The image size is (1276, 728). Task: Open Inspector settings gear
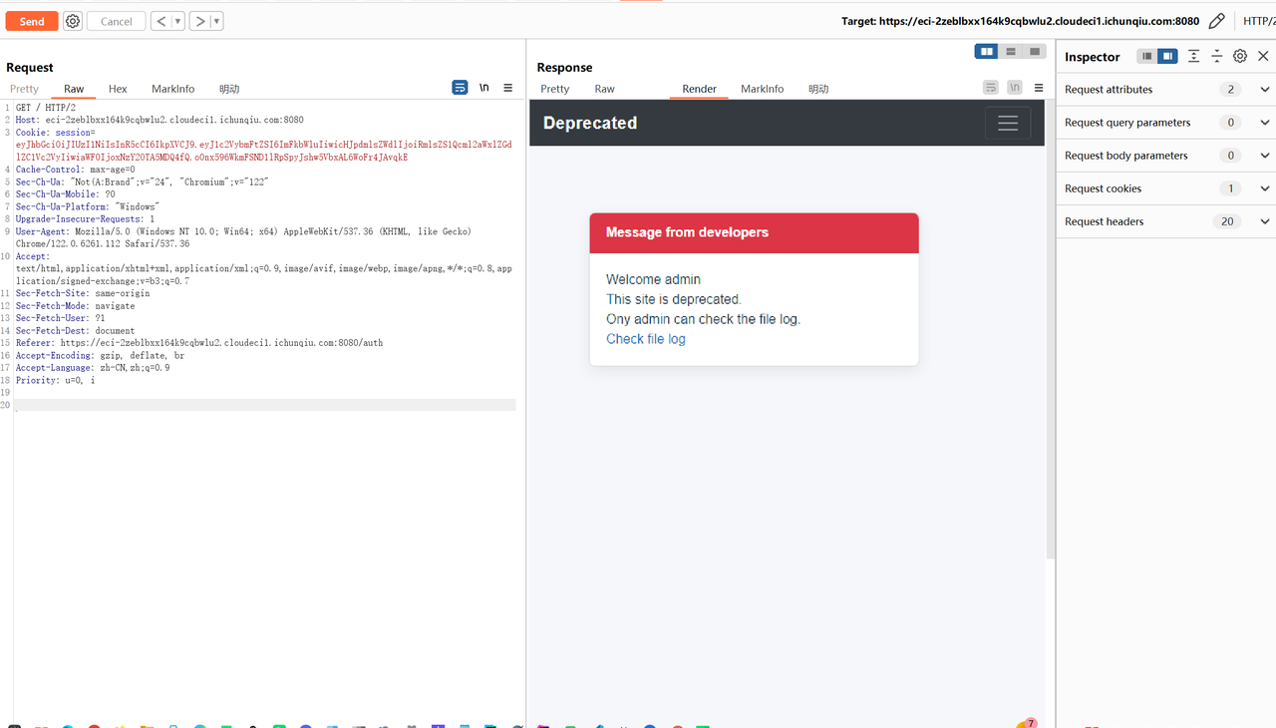[1240, 57]
